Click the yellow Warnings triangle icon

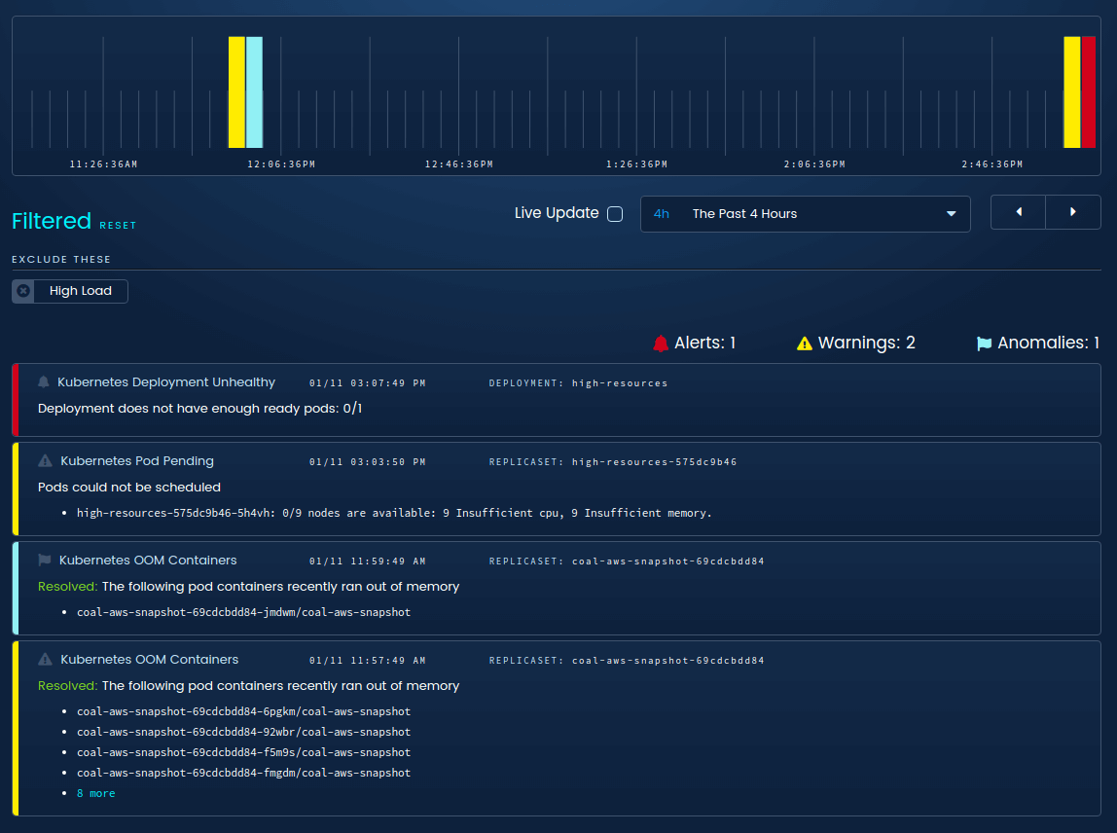point(803,342)
